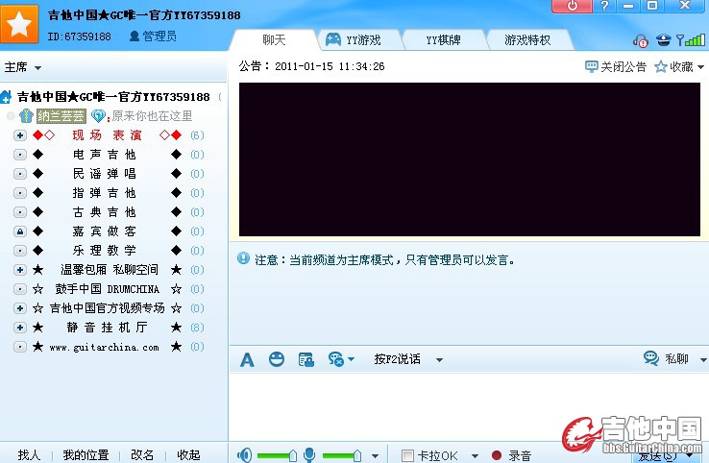Adjust the microphone volume slider

tap(342, 455)
